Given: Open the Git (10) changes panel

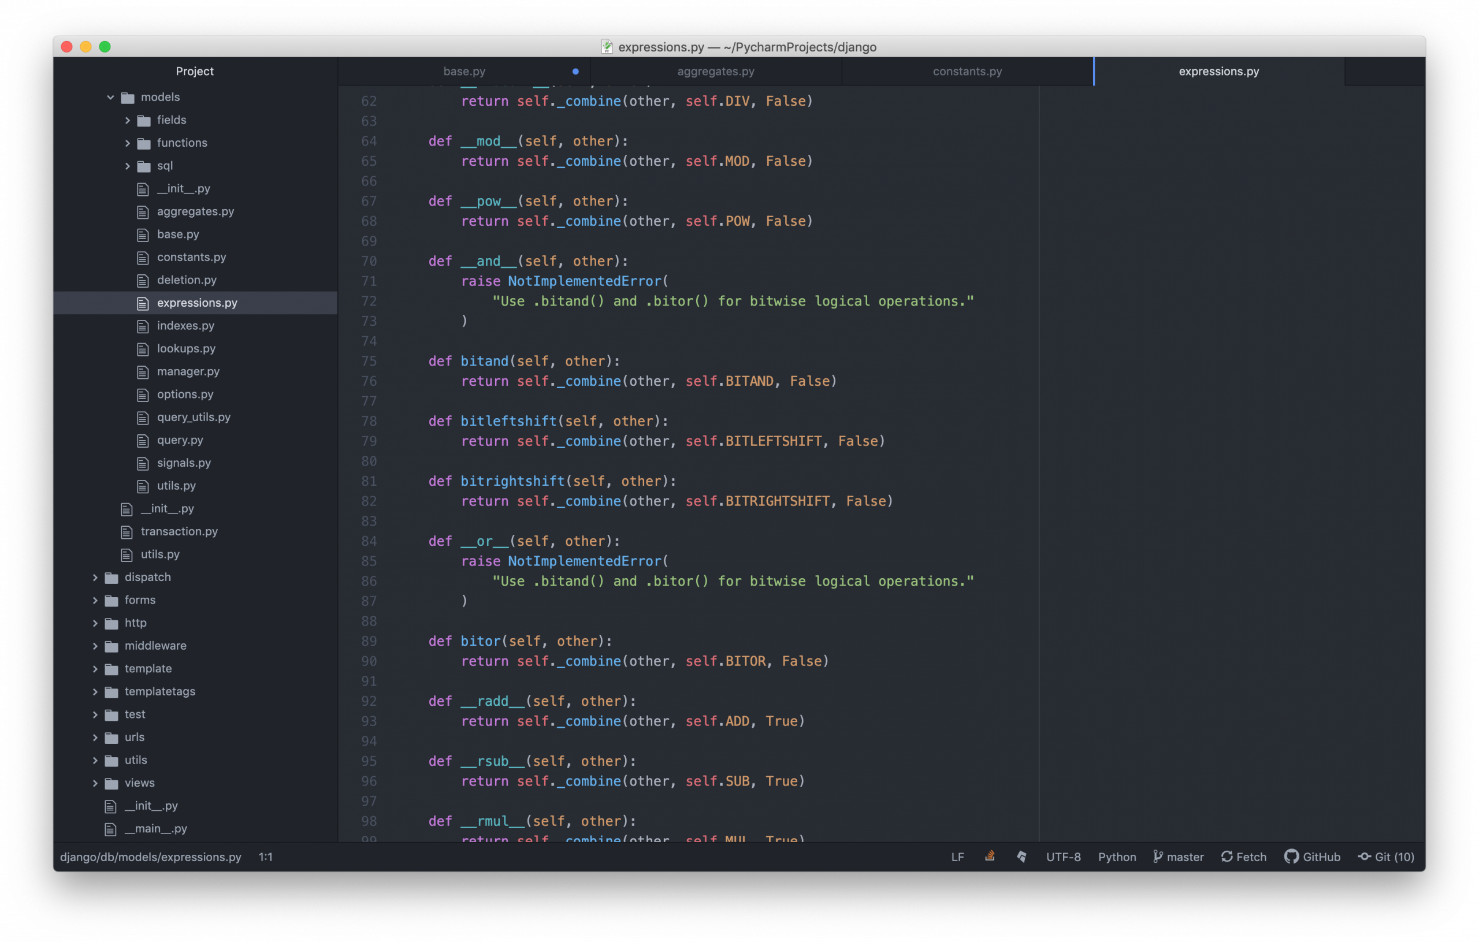Looking at the screenshot, I should click(x=1385, y=857).
